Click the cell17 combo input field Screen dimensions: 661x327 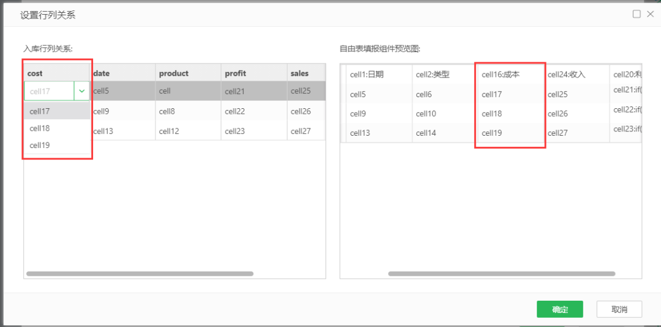[50, 90]
